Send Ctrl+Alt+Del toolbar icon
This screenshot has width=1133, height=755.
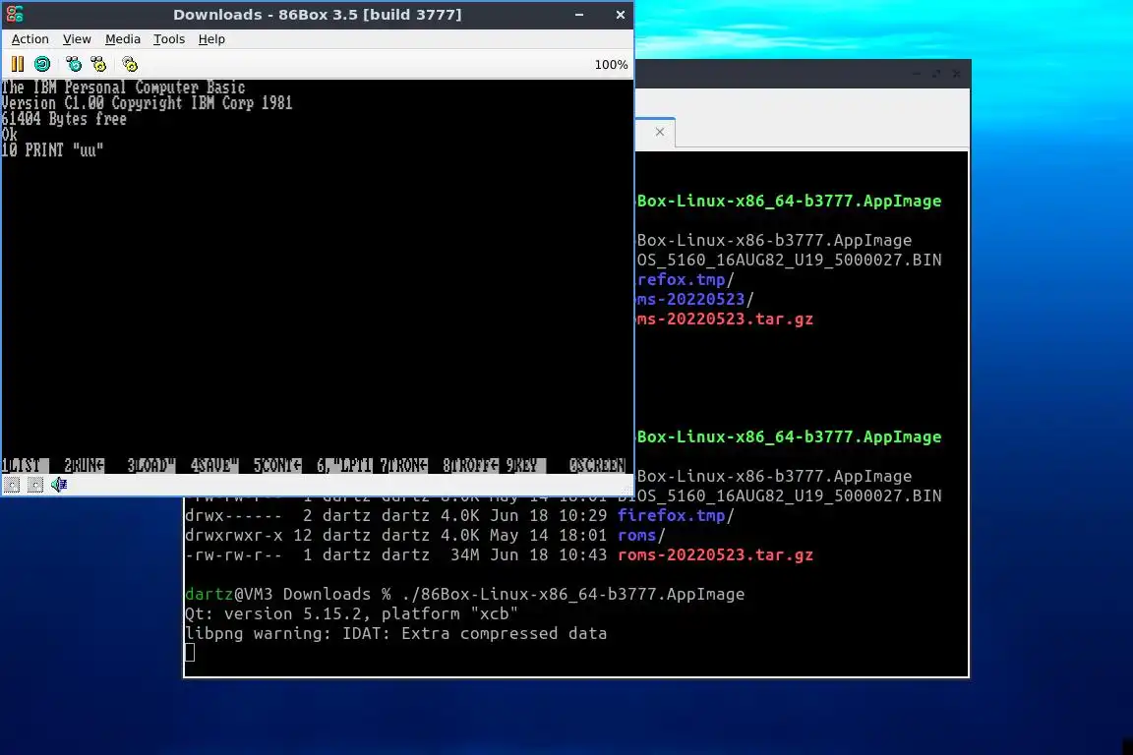tap(74, 64)
